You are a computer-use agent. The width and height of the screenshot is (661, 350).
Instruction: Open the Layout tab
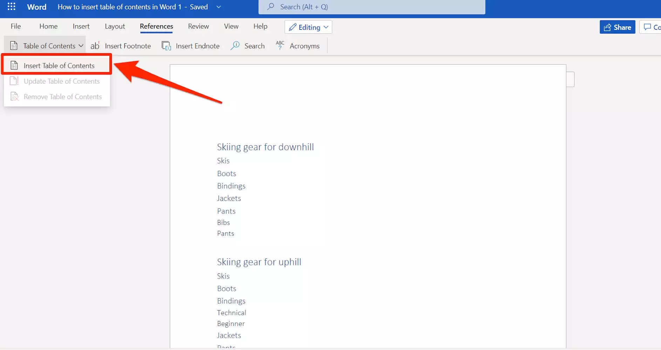click(115, 26)
